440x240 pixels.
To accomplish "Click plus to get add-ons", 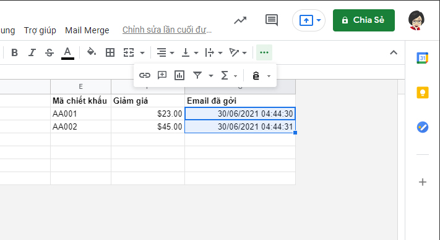I will coord(422,182).
